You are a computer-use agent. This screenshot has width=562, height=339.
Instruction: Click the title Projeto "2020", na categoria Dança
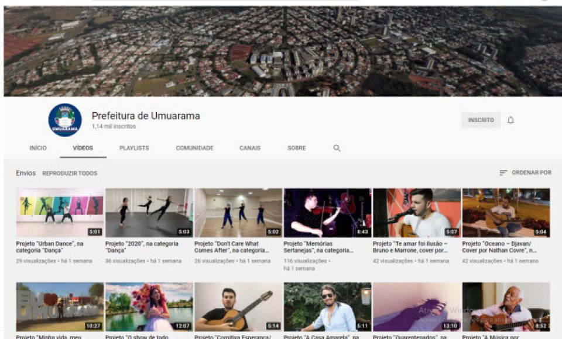pyautogui.click(x=142, y=247)
